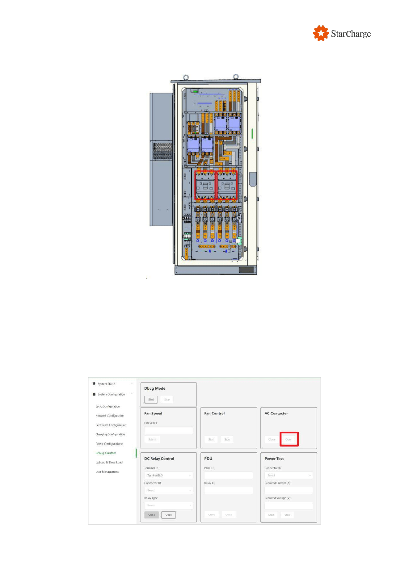Select Certificate Configuration menu item
Screen dimensions: 409x578
click(111, 425)
